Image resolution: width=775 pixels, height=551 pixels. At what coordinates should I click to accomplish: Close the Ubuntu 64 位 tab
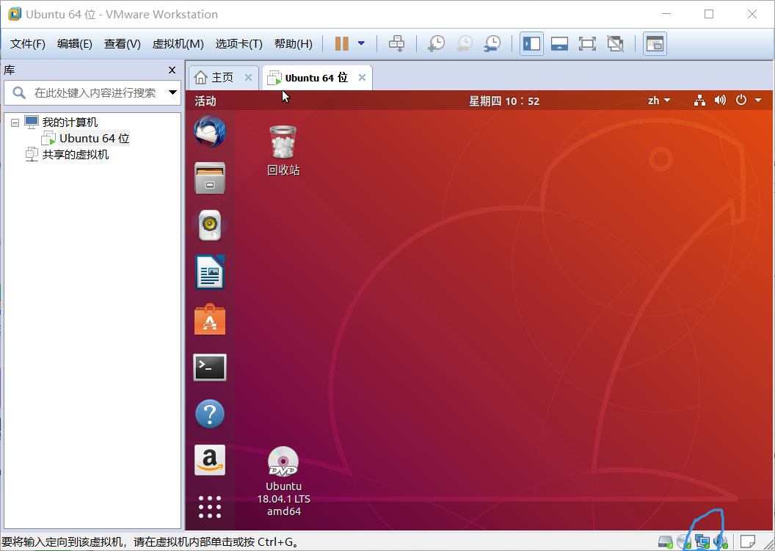point(362,78)
